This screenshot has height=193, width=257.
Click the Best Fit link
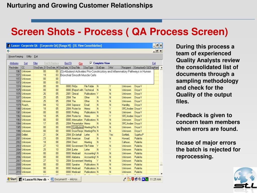pos(68,63)
